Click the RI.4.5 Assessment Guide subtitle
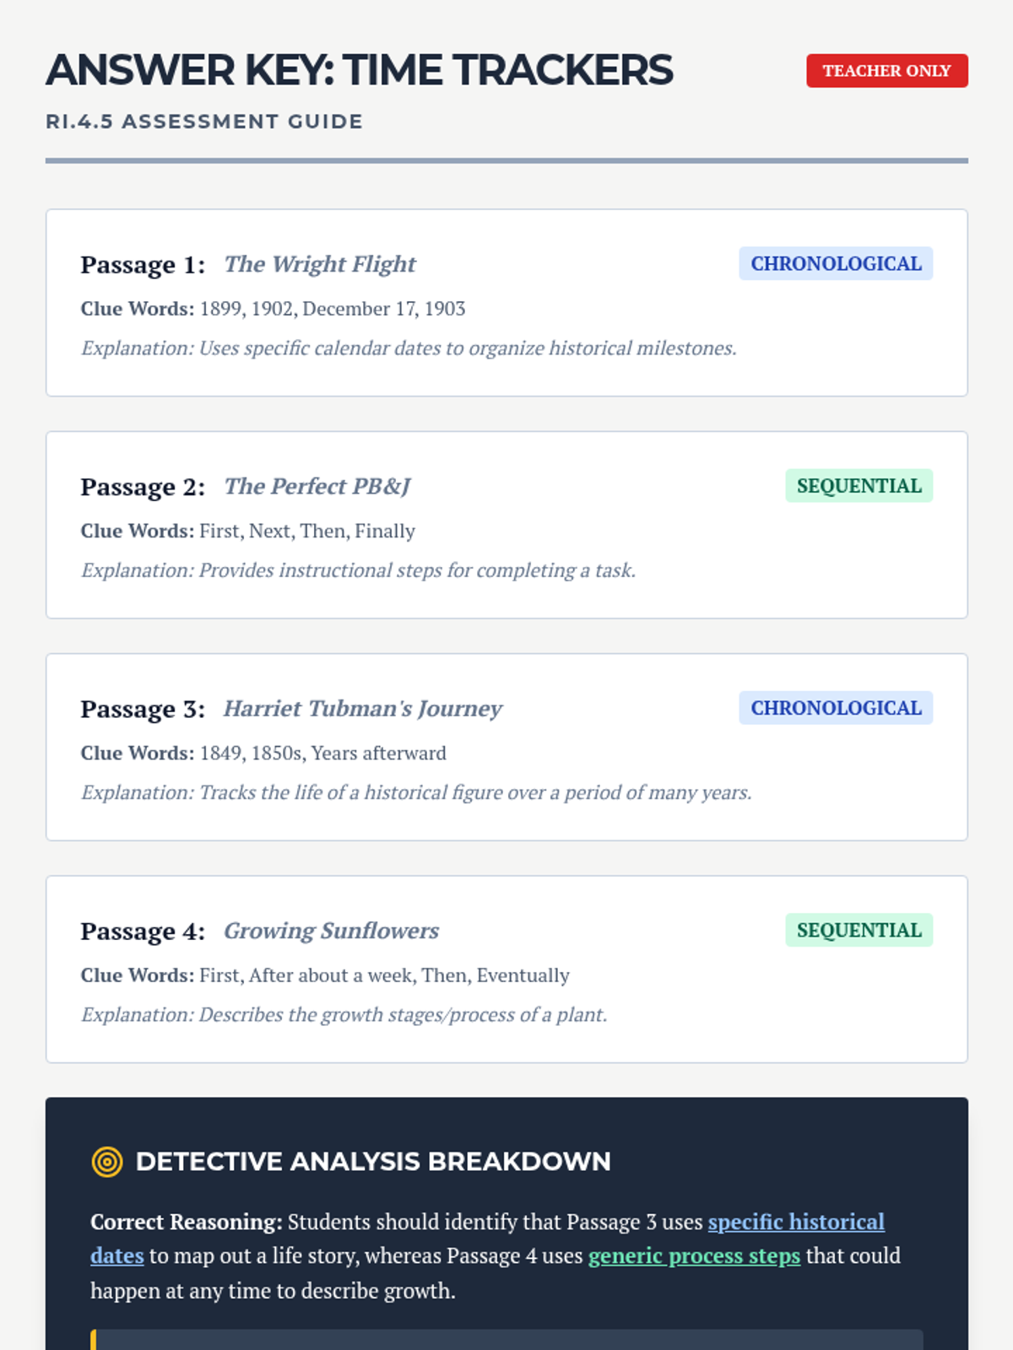Viewport: 1013px width, 1350px height. 204,121
